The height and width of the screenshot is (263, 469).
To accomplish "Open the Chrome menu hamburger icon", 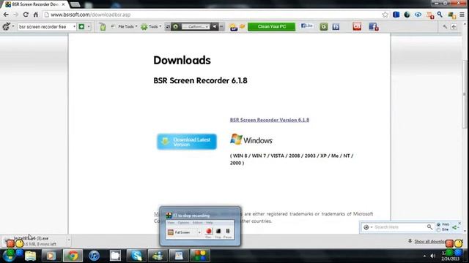I will (462, 15).
